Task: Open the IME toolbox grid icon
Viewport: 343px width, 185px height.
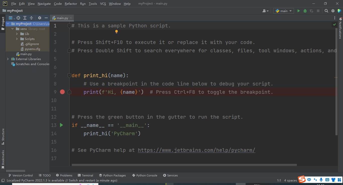Action: [x=339, y=180]
